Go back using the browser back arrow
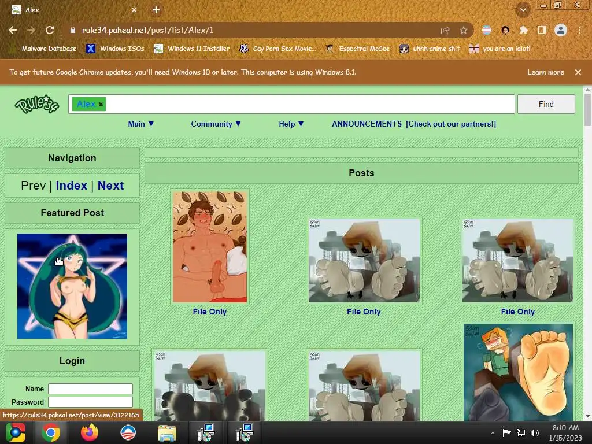This screenshot has width=592, height=444. pyautogui.click(x=13, y=30)
